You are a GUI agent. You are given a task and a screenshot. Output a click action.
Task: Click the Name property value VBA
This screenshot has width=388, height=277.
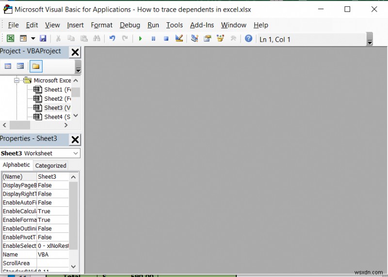click(x=53, y=255)
